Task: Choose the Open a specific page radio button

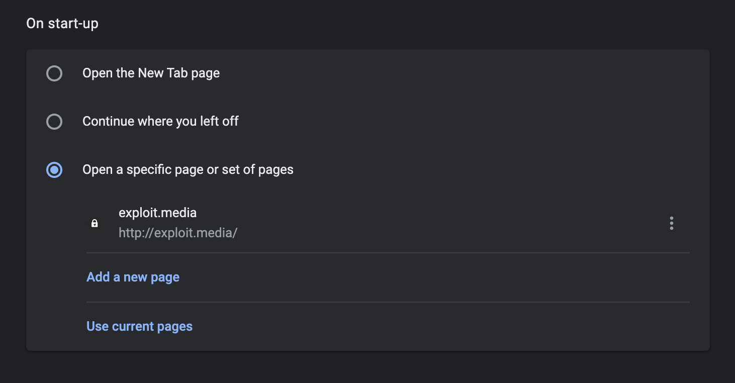Action: pyautogui.click(x=54, y=170)
